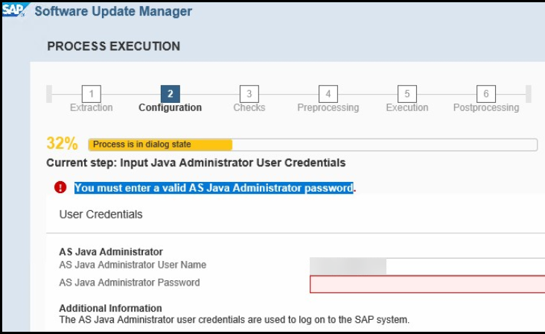This screenshot has width=545, height=334.
Task: Click the highlighted invalid password error message
Action: click(214, 188)
